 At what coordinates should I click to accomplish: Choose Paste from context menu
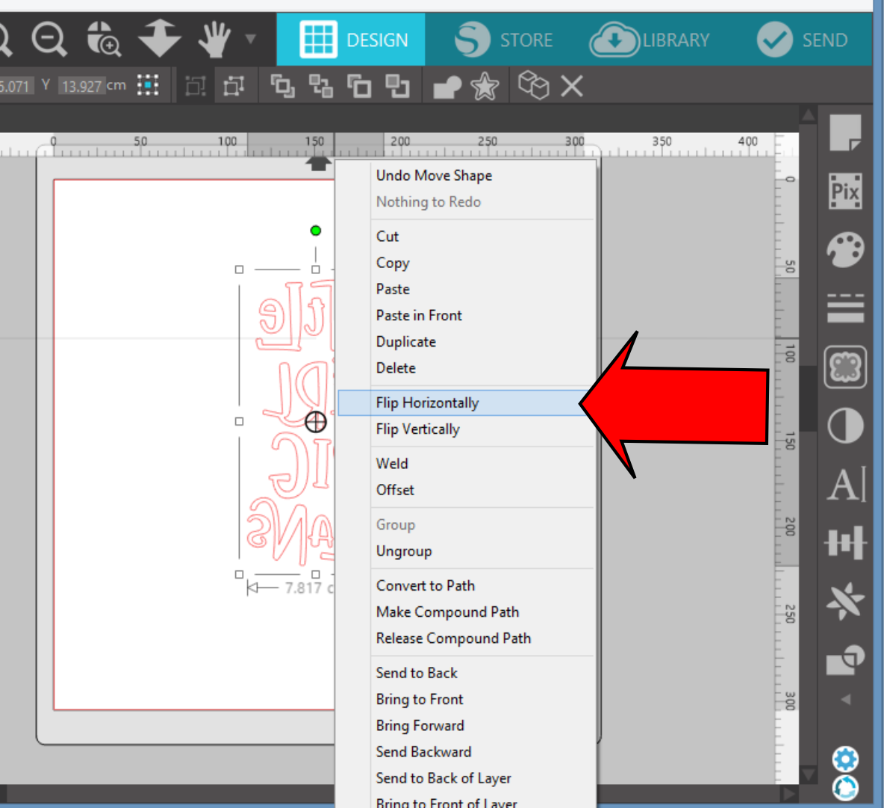(393, 289)
